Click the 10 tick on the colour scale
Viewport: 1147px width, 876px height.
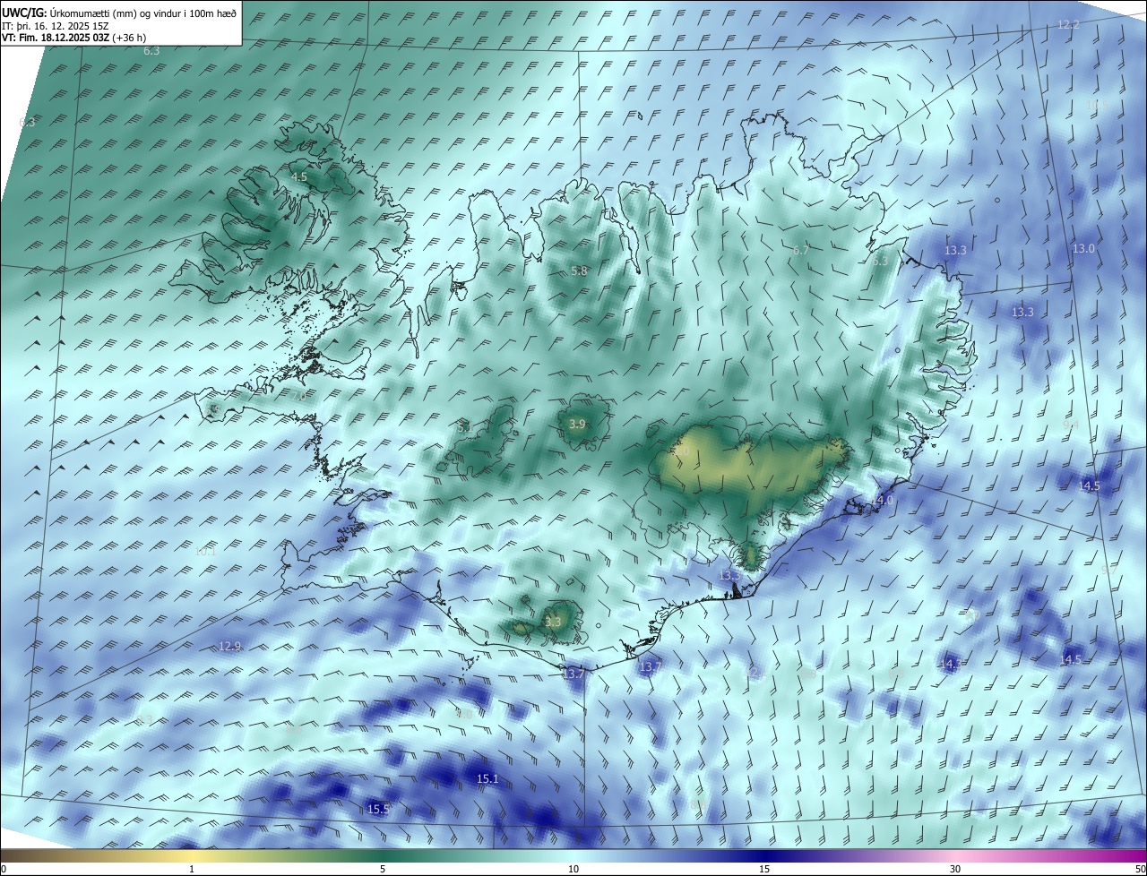coord(573,870)
